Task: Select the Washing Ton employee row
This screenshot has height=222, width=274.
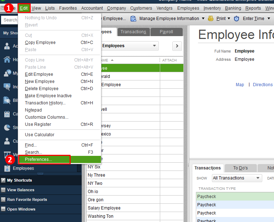Action: (x=135, y=216)
